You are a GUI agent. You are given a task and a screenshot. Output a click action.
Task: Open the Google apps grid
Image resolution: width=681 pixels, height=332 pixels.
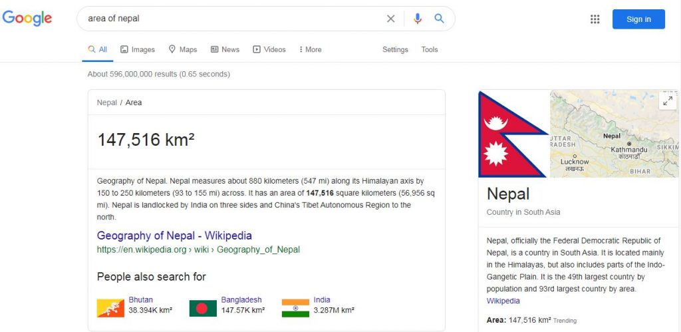595,19
